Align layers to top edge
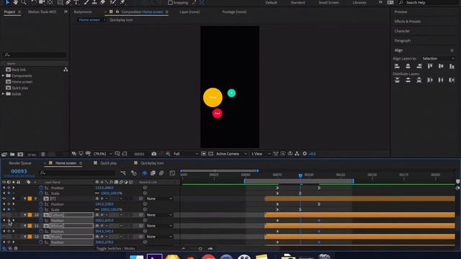This screenshot has width=461, height=259. point(430,66)
